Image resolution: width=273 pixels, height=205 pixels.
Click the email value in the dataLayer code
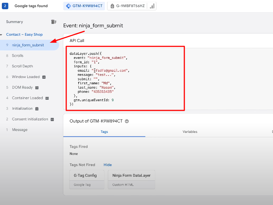click(110, 71)
